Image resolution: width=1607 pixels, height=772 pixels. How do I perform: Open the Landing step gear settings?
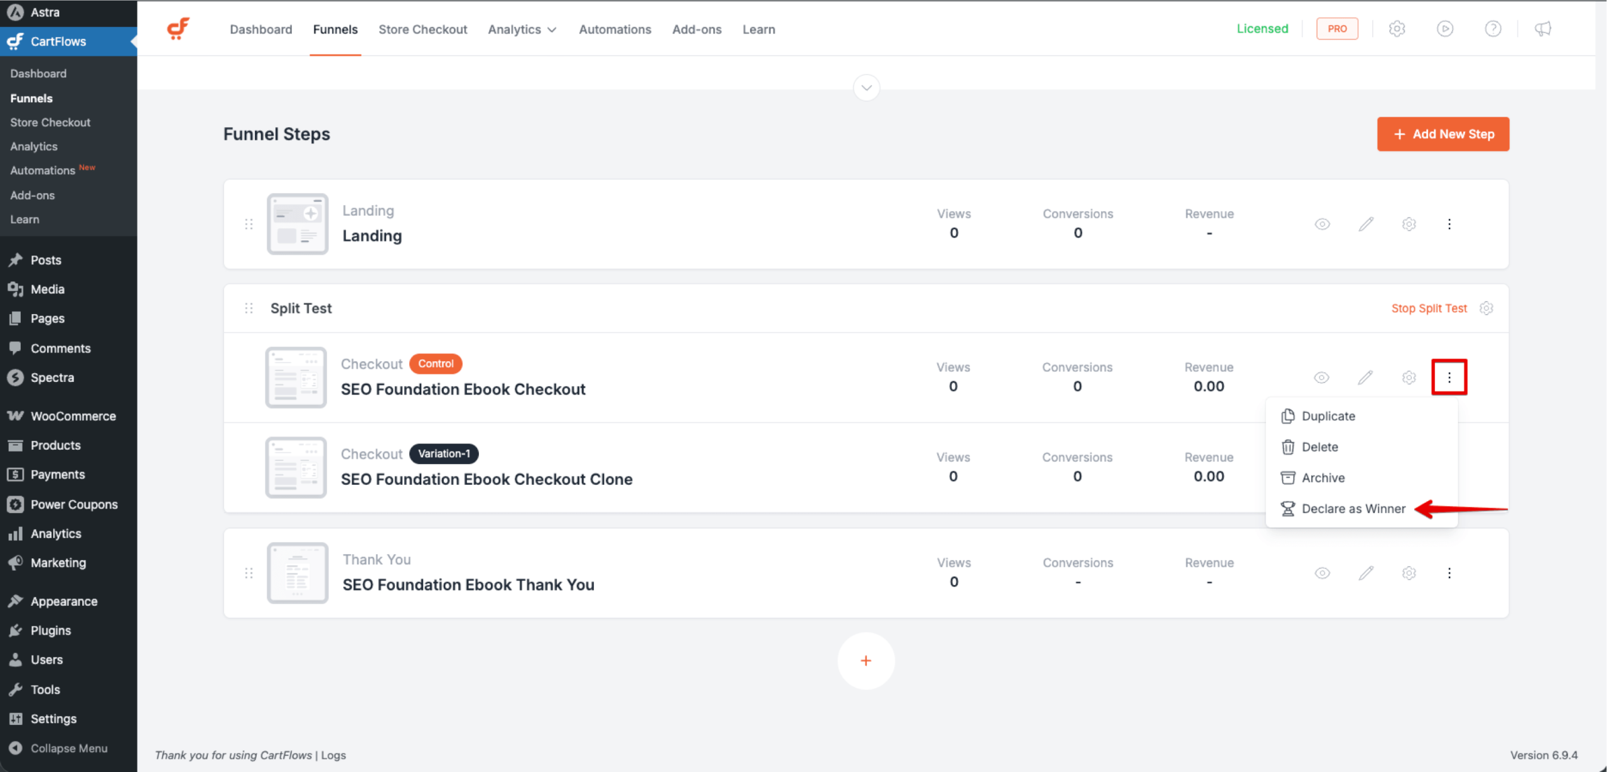click(x=1409, y=224)
